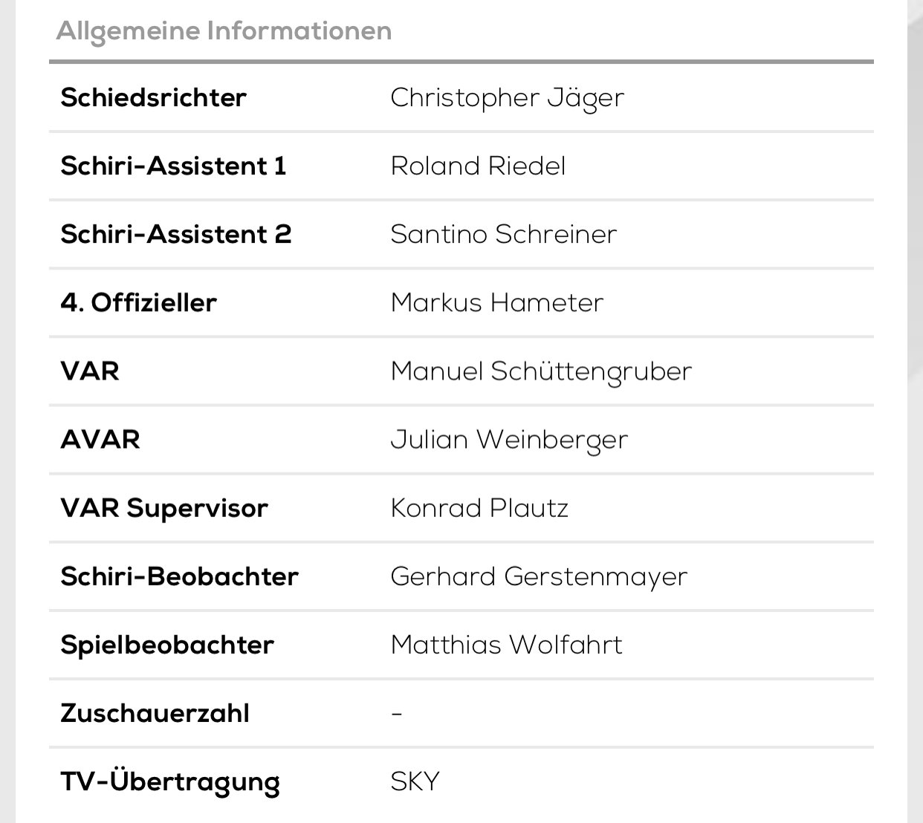923x823 pixels.
Task: Click the Zuschauerzahl row label
Action: [x=155, y=713]
